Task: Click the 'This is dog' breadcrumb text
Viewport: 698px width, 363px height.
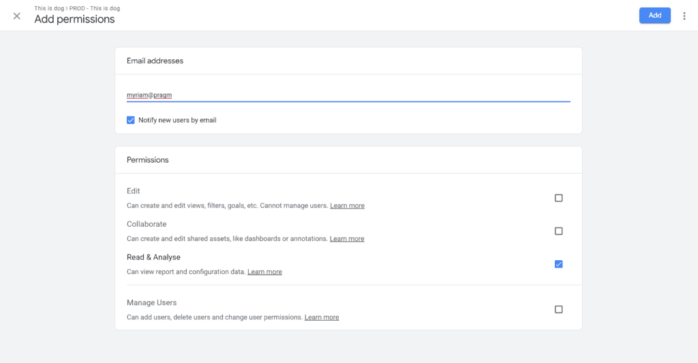Action: [x=49, y=8]
